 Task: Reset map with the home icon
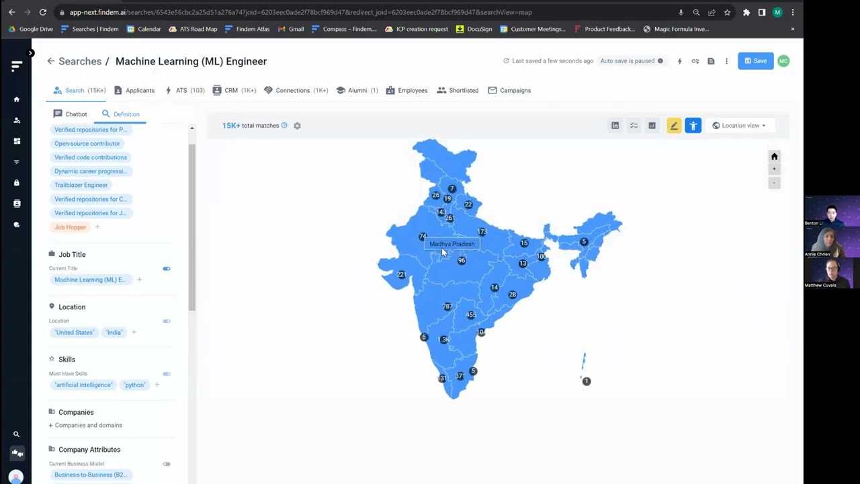pos(774,157)
